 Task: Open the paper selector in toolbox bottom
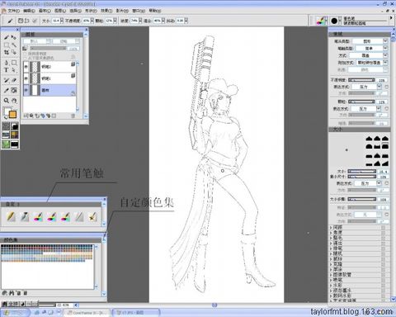click(x=6, y=126)
